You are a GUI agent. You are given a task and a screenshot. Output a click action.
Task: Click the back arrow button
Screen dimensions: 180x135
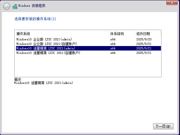click(6, 6)
